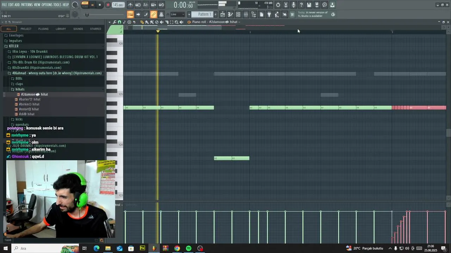Open the mixer icon

(246, 14)
